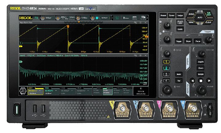
Task: Toggle channel 2 with the green key
Action: point(166,68)
